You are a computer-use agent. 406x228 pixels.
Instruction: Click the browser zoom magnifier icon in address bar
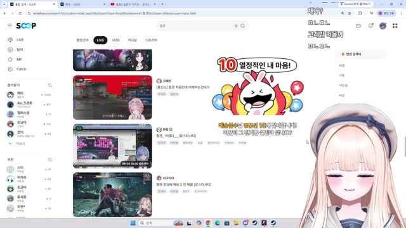click(343, 13)
